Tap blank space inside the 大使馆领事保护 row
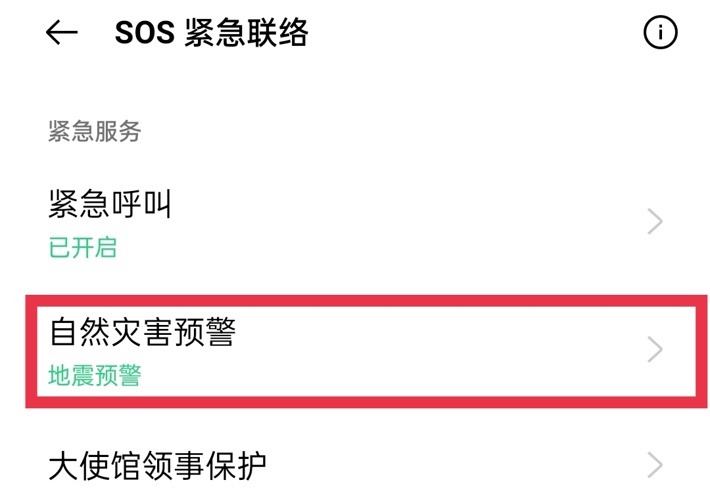The image size is (710, 497). [453, 465]
